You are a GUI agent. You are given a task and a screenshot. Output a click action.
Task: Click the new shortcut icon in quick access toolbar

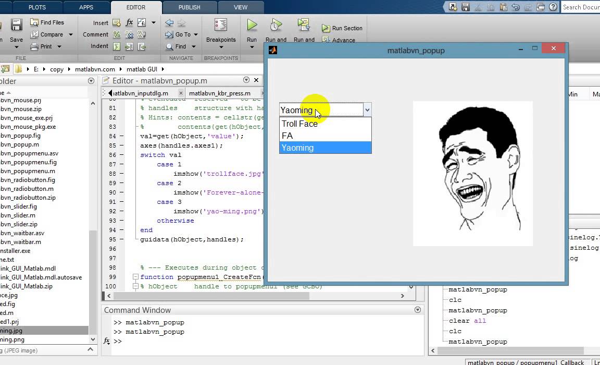tap(453, 7)
